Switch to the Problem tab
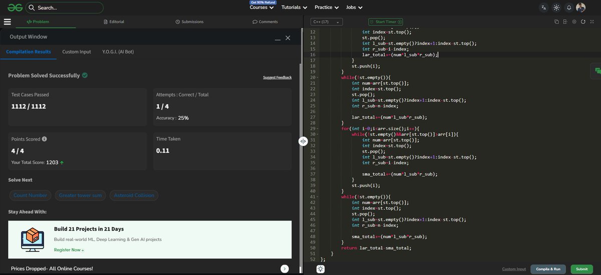601x275 pixels. [38, 22]
